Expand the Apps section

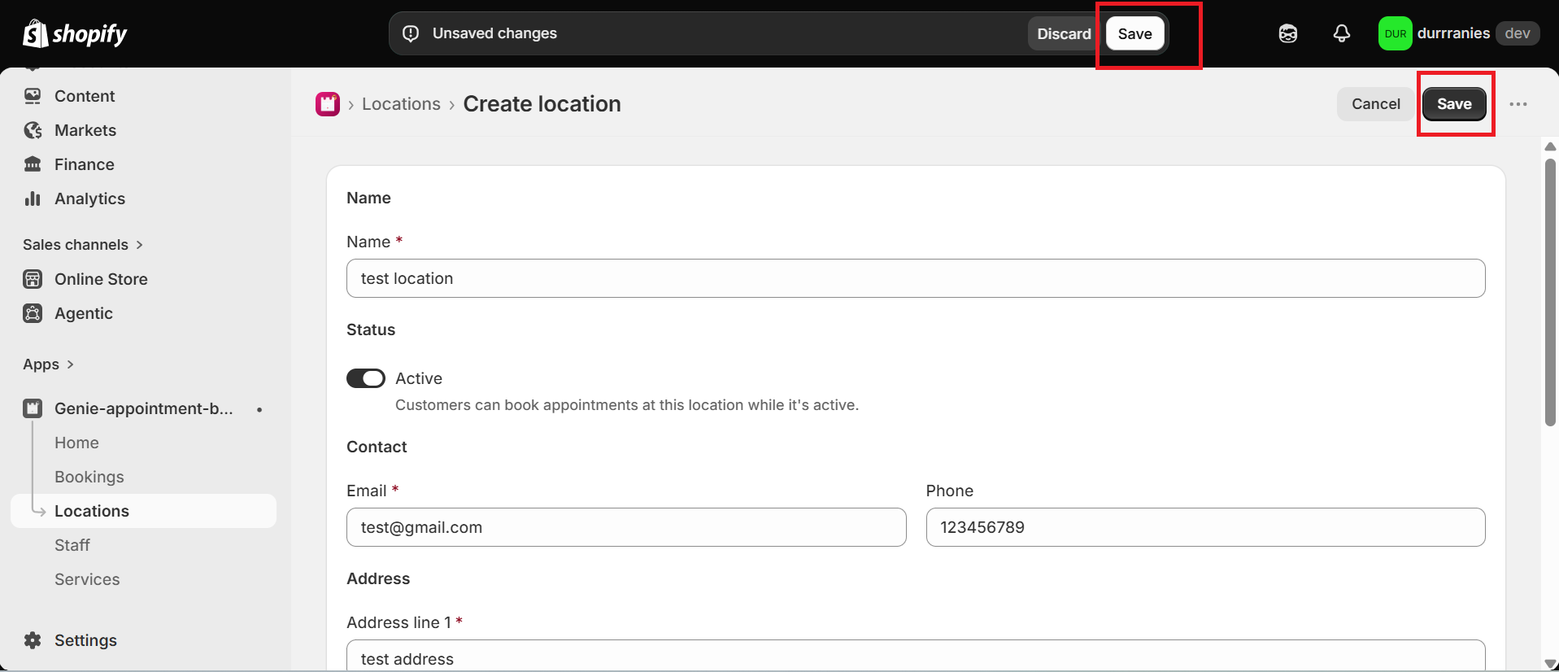[49, 364]
